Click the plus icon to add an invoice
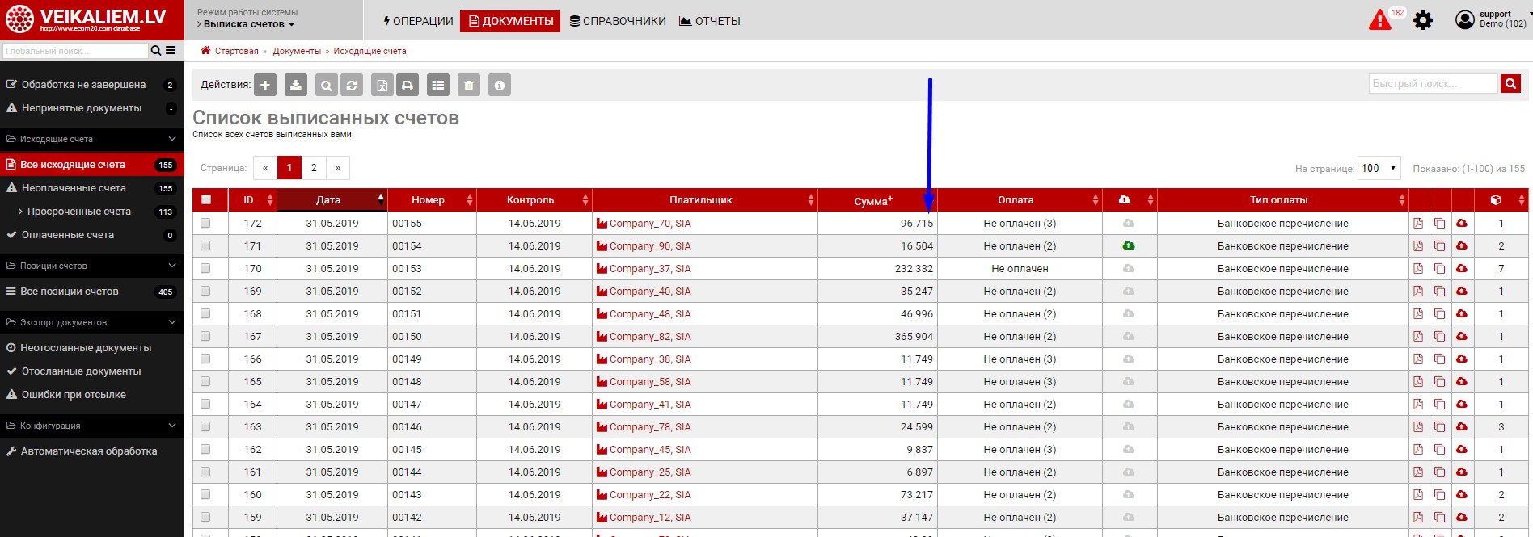Viewport: 1533px width, 537px height. tap(264, 85)
